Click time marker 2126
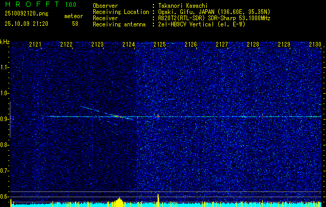 tap(191, 44)
